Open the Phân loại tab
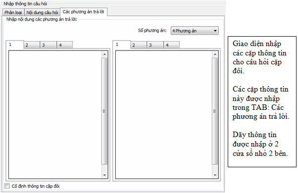The image size is (298, 193). [13, 12]
